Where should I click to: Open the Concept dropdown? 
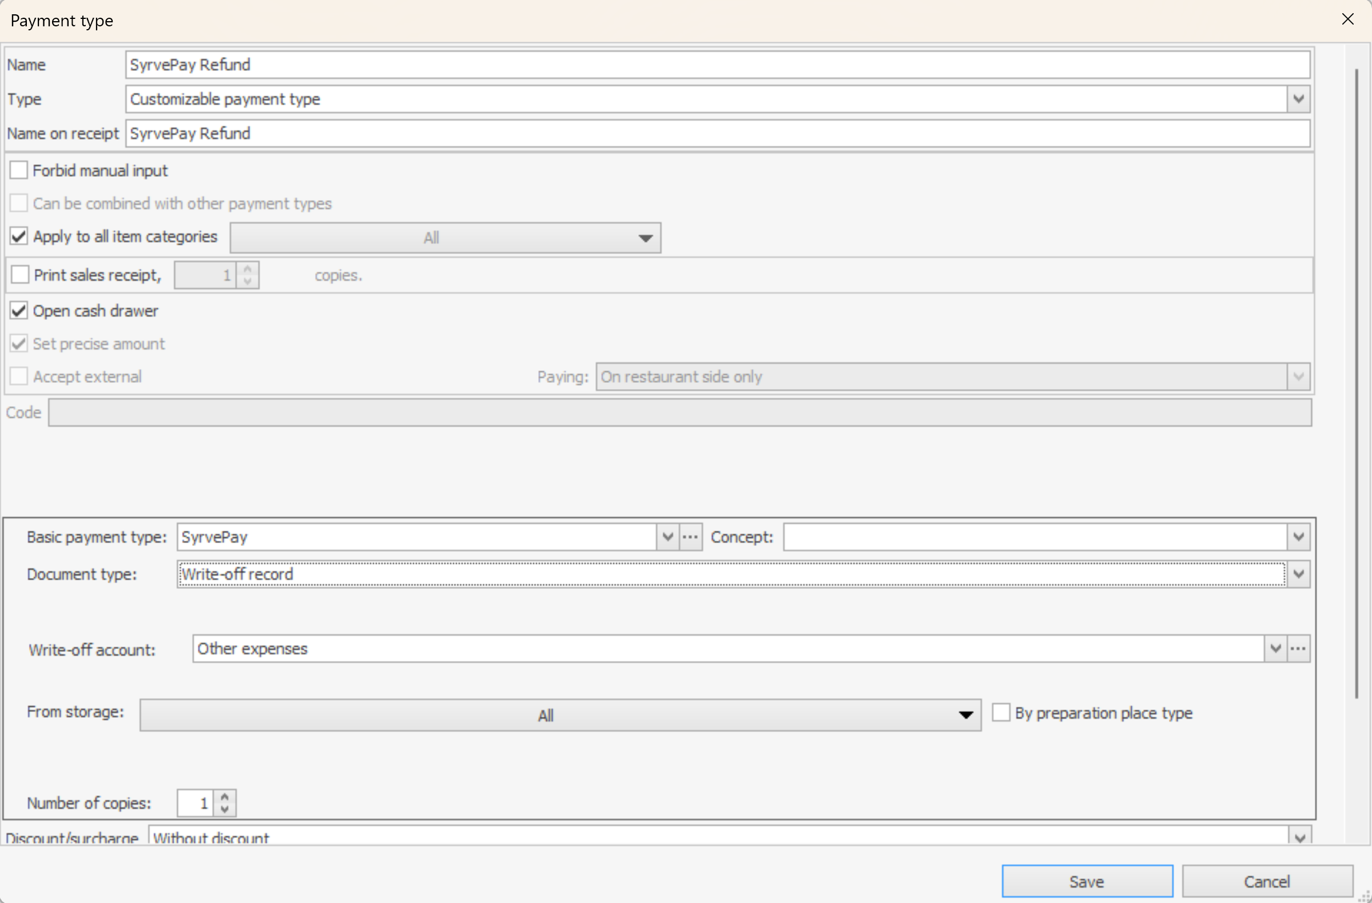tap(1298, 537)
